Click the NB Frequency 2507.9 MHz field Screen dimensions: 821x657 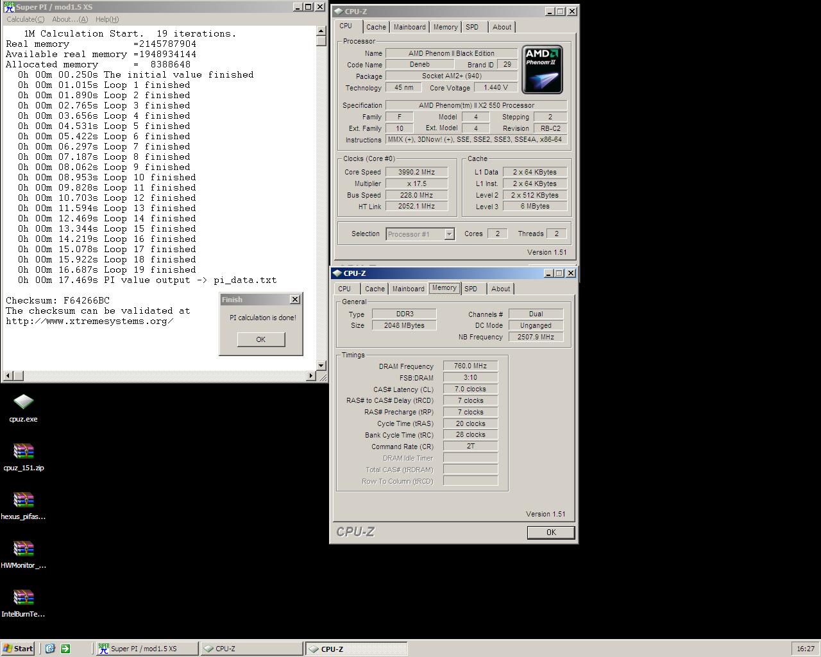click(x=536, y=337)
